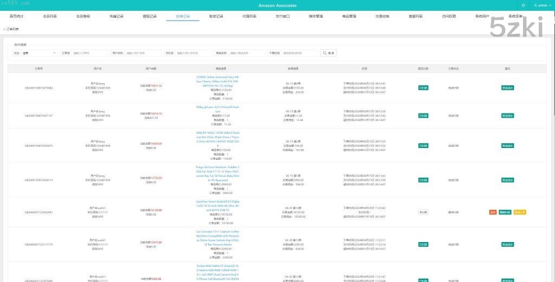Open the admin user menu

click(540, 5)
